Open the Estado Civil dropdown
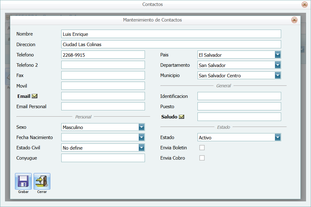The width and height of the screenshot is (311, 207). click(142, 148)
